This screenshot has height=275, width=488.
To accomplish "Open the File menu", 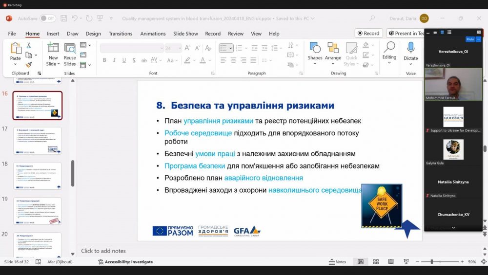I will point(12,34).
